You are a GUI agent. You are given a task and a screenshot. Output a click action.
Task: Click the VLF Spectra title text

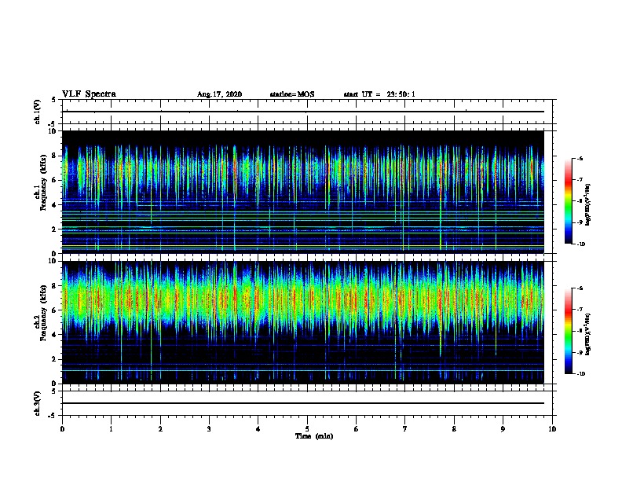click(x=89, y=94)
